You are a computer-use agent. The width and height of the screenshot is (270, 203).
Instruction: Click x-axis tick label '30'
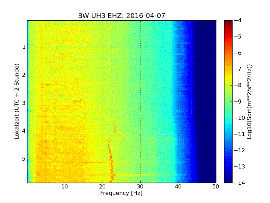(140, 187)
